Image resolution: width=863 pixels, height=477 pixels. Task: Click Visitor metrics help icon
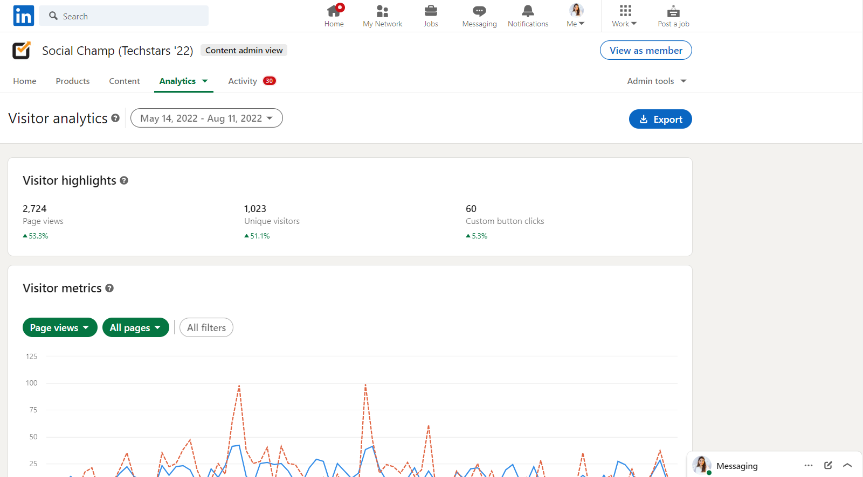[x=109, y=288]
